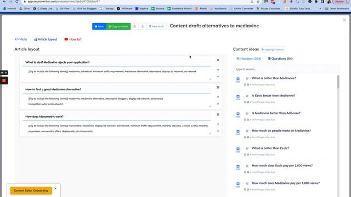This screenshot has width=351, height=197.
Task: Add 'How much do people make on Mediavine?'
Action: [x=238, y=132]
